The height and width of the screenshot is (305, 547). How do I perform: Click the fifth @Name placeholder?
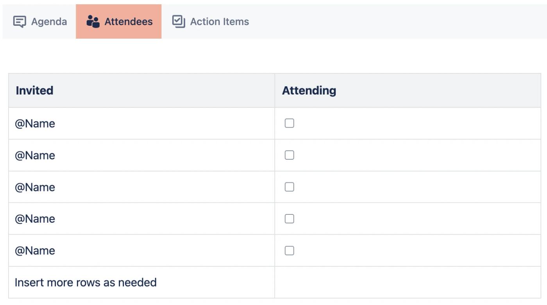coord(35,251)
